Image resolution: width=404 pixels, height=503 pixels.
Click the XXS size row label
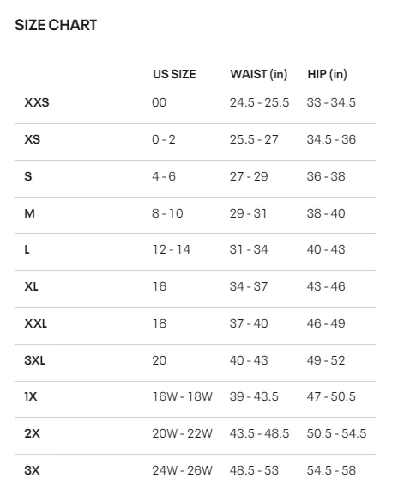point(37,102)
